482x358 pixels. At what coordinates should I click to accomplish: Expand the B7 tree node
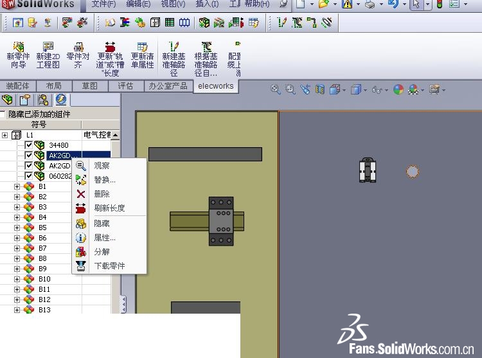pyautogui.click(x=17, y=248)
